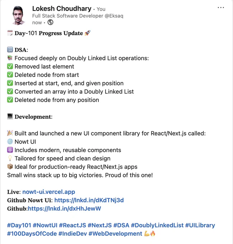Select the #ReactJS hashtag
Screen dimensions: 233x244
(x=73, y=225)
